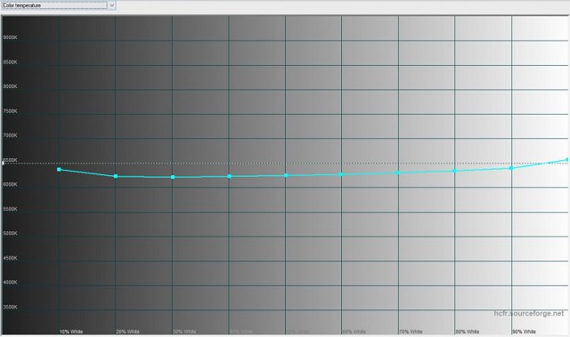Select the 80% White data point
Image resolution: width=570 pixels, height=337 pixels.
pyautogui.click(x=454, y=171)
